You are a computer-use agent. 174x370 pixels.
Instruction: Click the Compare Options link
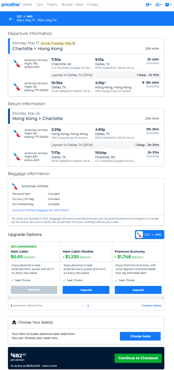pyautogui.click(x=152, y=305)
